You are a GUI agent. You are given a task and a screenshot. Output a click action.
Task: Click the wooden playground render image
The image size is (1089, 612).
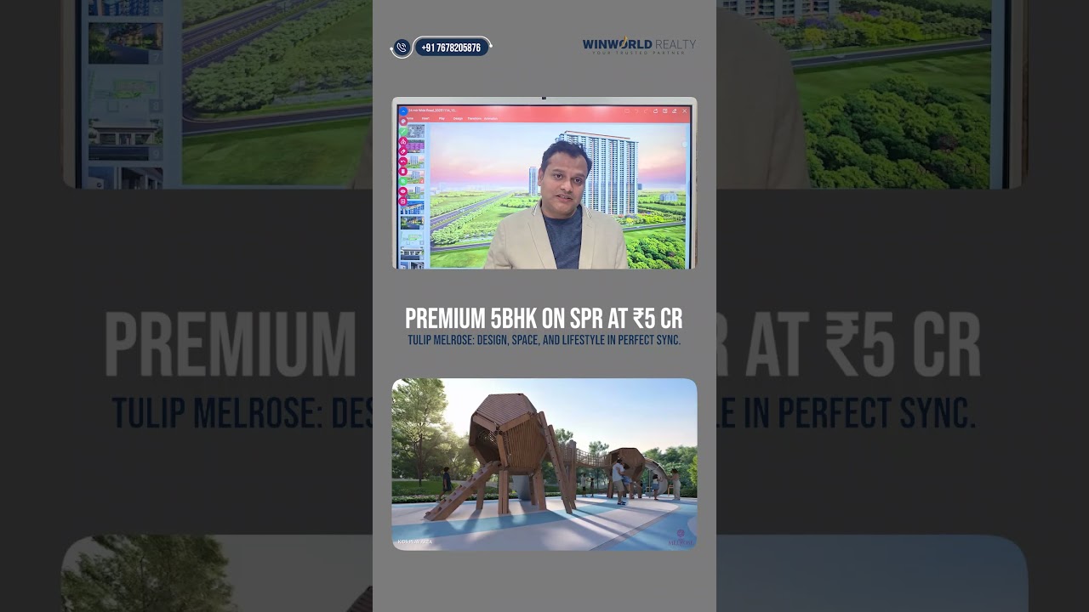pyautogui.click(x=544, y=464)
